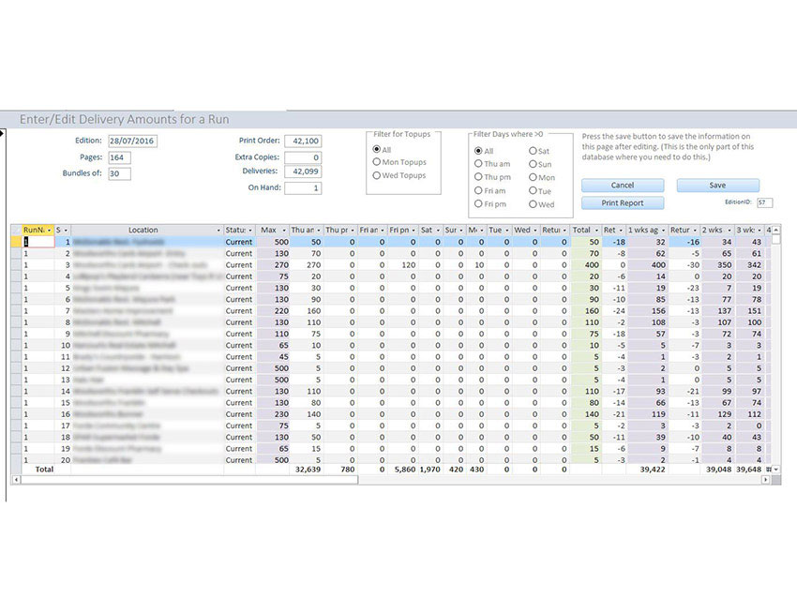797x612 pixels.
Task: Click the Extra Copies field
Action: (303, 157)
